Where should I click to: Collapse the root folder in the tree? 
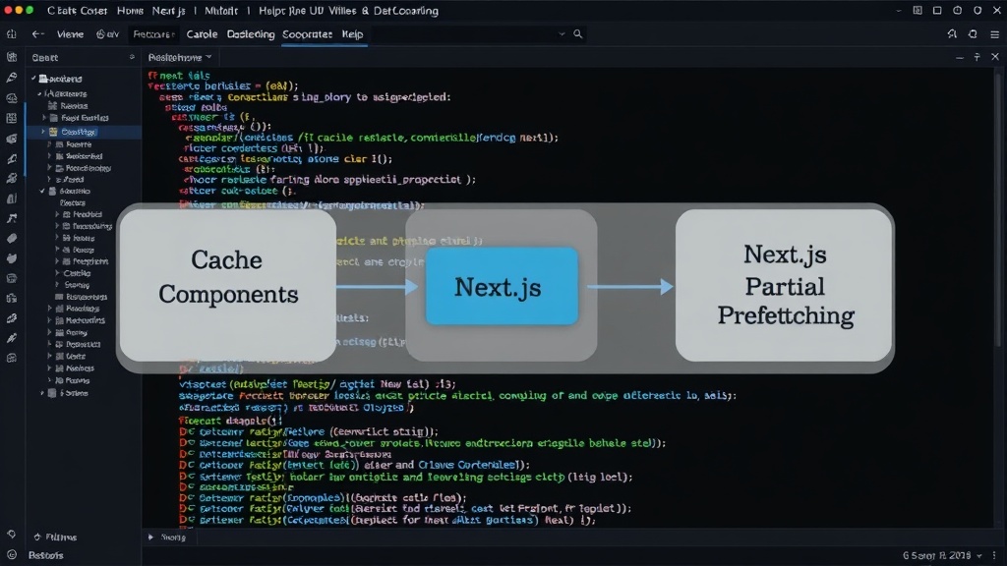tap(33, 79)
